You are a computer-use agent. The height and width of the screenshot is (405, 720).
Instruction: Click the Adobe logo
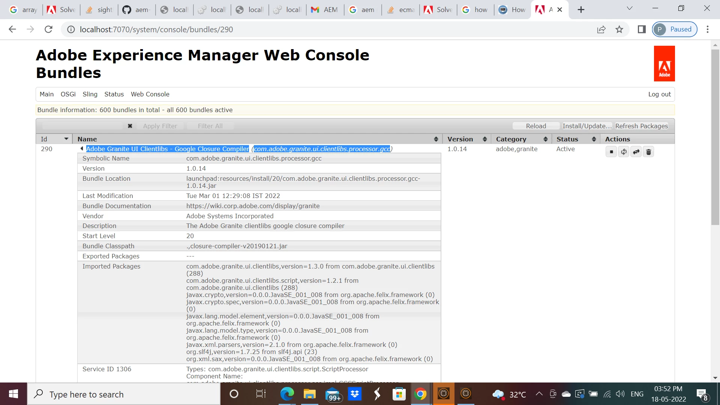tap(664, 64)
